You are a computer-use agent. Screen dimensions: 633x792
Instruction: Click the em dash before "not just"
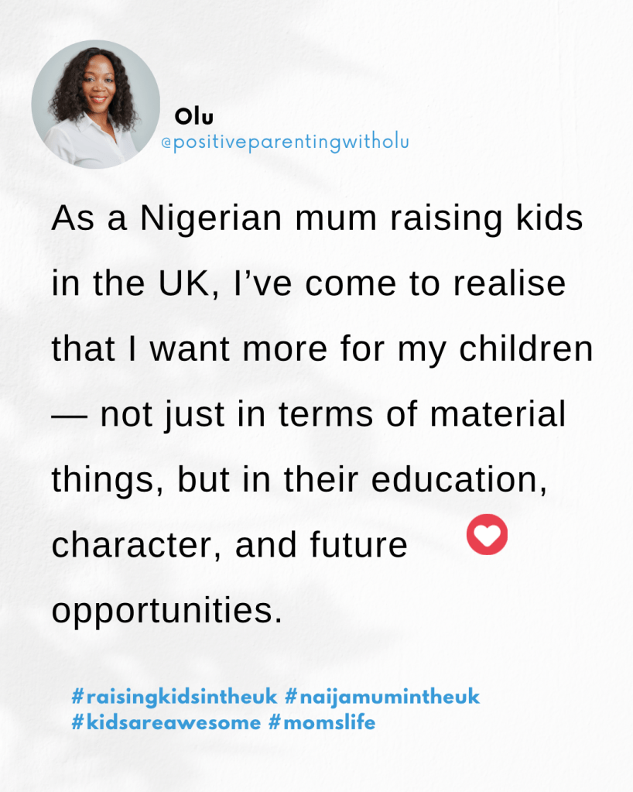tap(69, 416)
